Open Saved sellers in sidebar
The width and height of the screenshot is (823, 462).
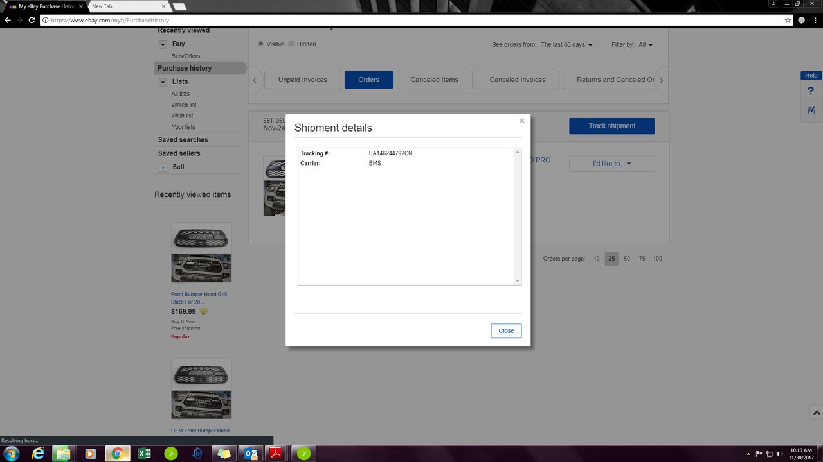(179, 153)
